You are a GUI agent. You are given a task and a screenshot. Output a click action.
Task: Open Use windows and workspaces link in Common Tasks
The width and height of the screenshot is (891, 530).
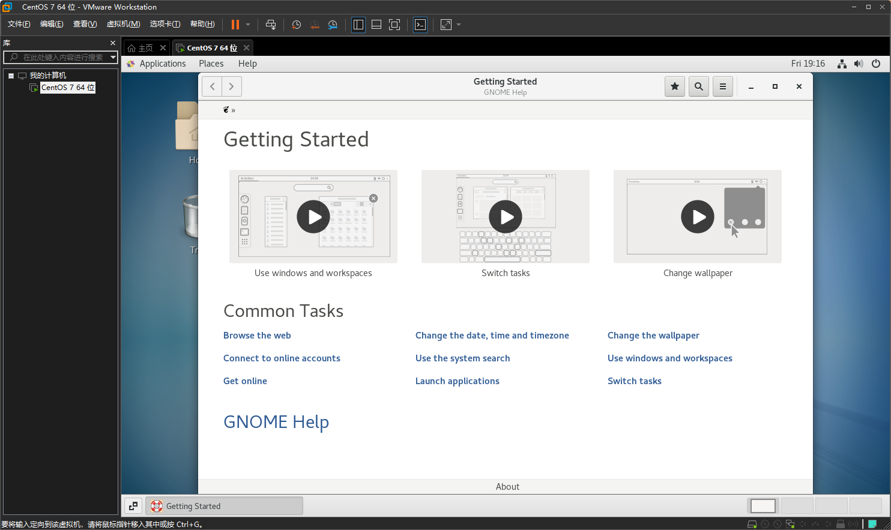pos(670,358)
